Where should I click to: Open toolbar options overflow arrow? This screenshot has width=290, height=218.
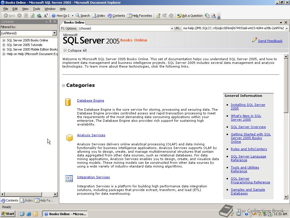click(x=219, y=16)
